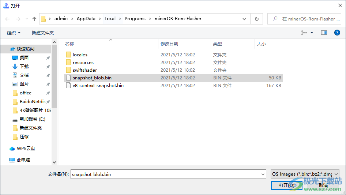Select minerOS-Rom-Flasher in the breadcrumb
The width and height of the screenshot is (346, 195).
click(178, 19)
